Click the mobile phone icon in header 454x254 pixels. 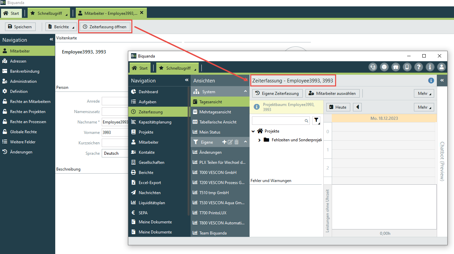407,67
